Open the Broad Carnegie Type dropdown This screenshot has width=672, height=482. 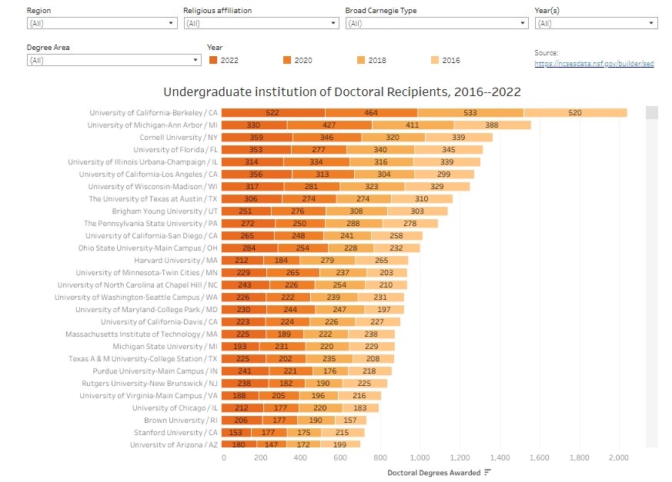tap(437, 23)
